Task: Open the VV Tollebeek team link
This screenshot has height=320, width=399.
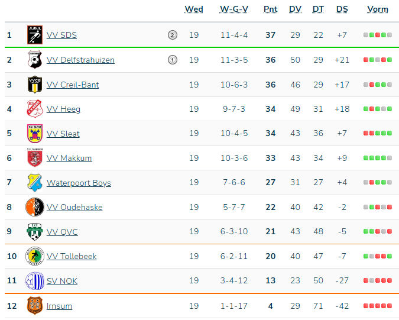Action: [x=72, y=257]
